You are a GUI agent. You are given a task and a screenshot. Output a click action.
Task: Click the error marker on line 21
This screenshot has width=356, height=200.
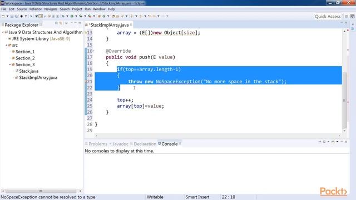click(86, 82)
